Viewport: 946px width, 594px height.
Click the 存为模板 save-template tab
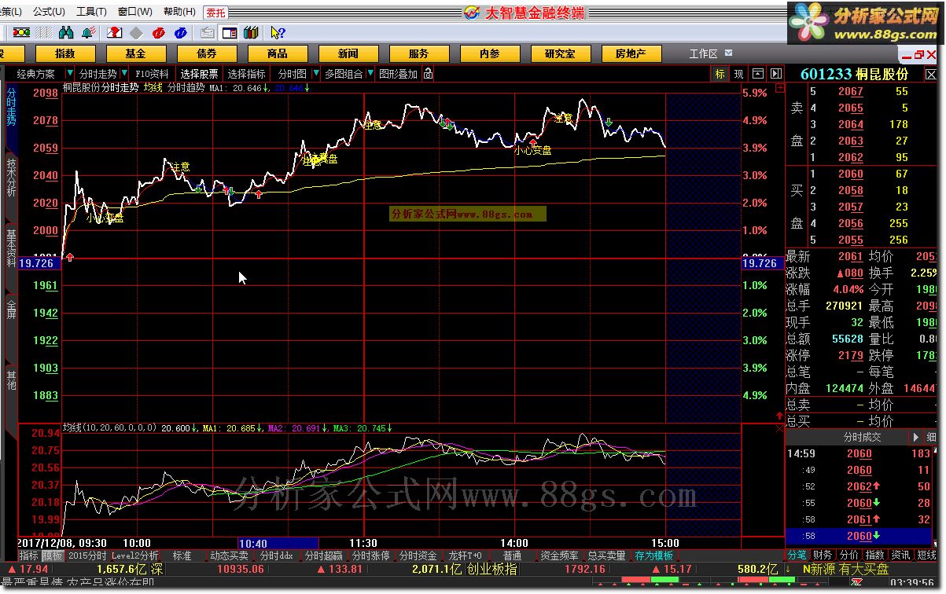(x=653, y=555)
